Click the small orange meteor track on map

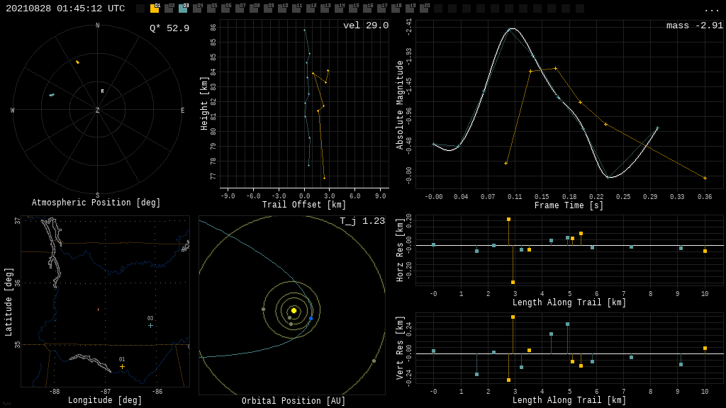click(x=98, y=310)
